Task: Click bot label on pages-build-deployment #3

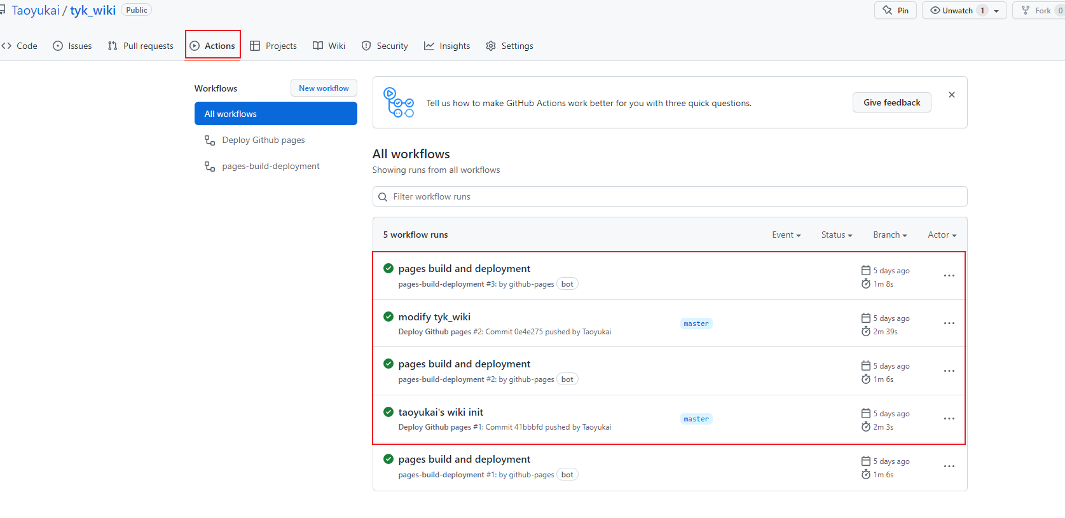Action: 567,284
